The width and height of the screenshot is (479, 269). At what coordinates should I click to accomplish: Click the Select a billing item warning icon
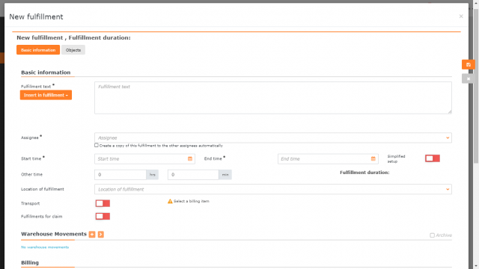[x=170, y=201]
